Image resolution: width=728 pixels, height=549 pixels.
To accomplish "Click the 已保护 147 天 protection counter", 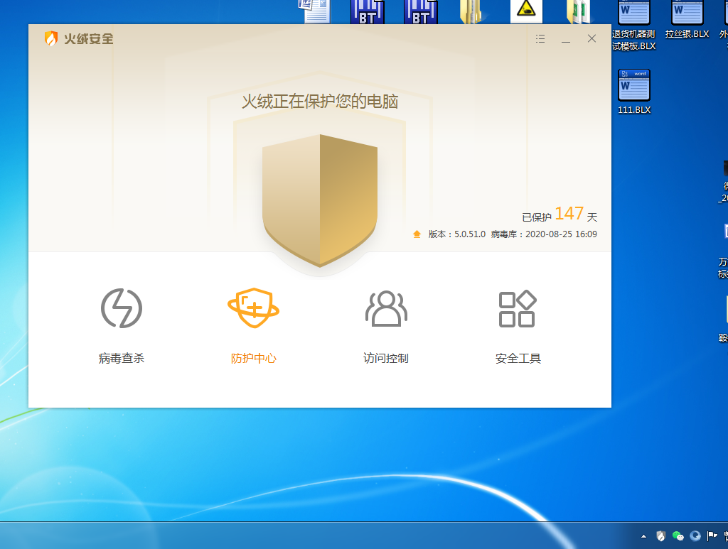I will (x=560, y=214).
